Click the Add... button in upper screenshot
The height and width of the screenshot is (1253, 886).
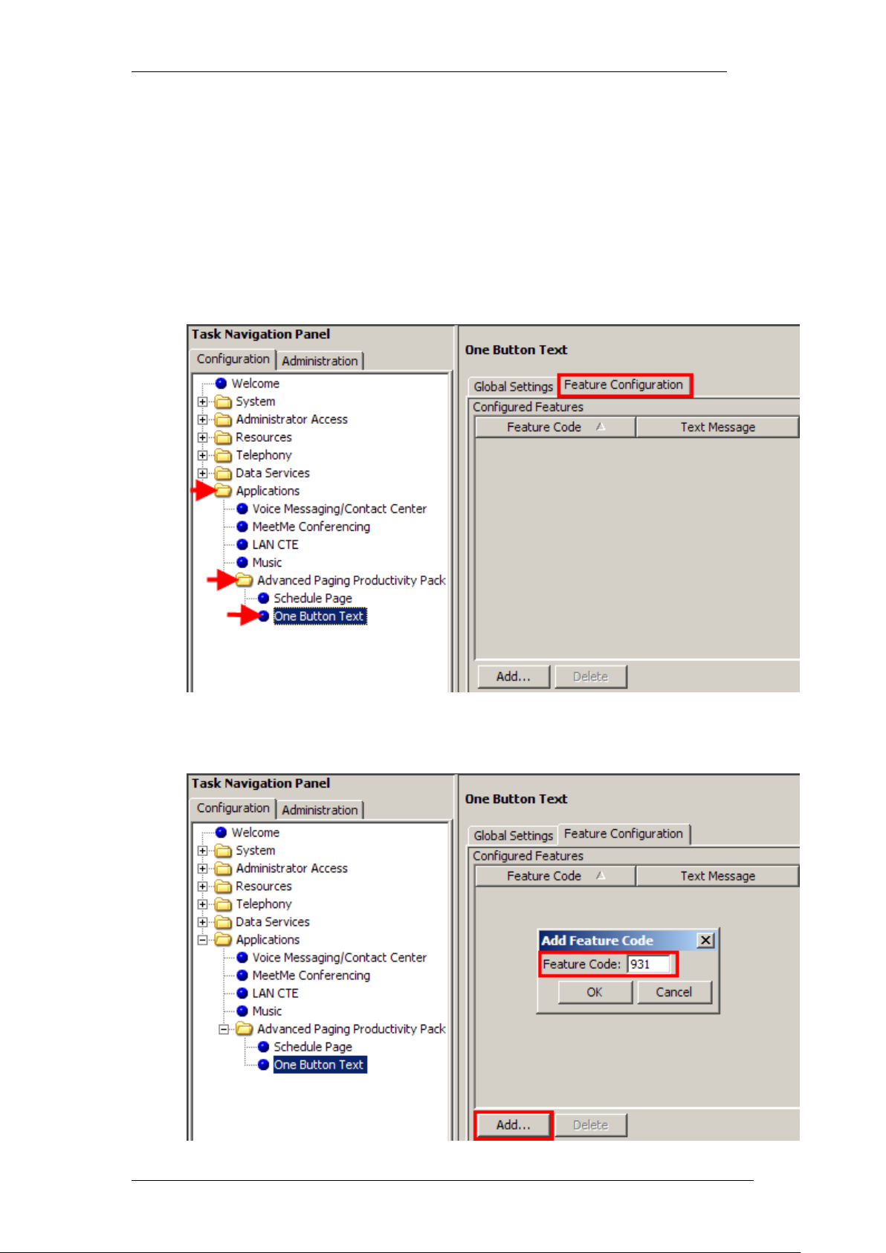pos(514,677)
